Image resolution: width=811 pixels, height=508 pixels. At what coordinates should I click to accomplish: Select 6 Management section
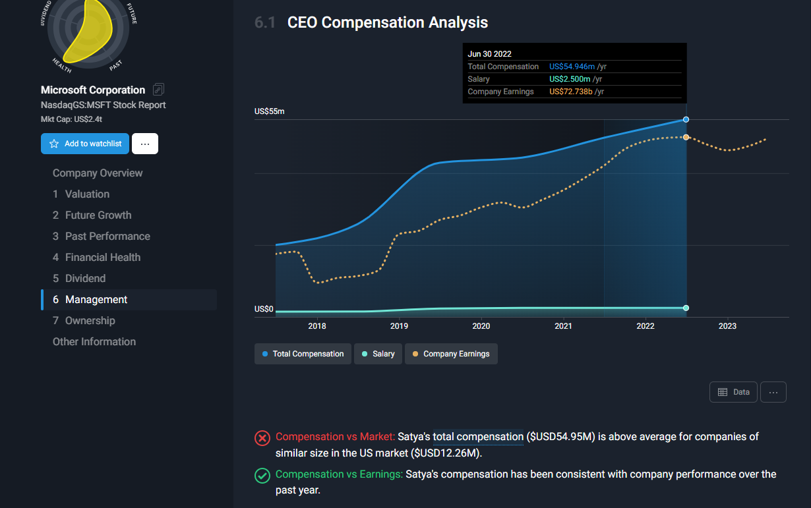pos(129,300)
